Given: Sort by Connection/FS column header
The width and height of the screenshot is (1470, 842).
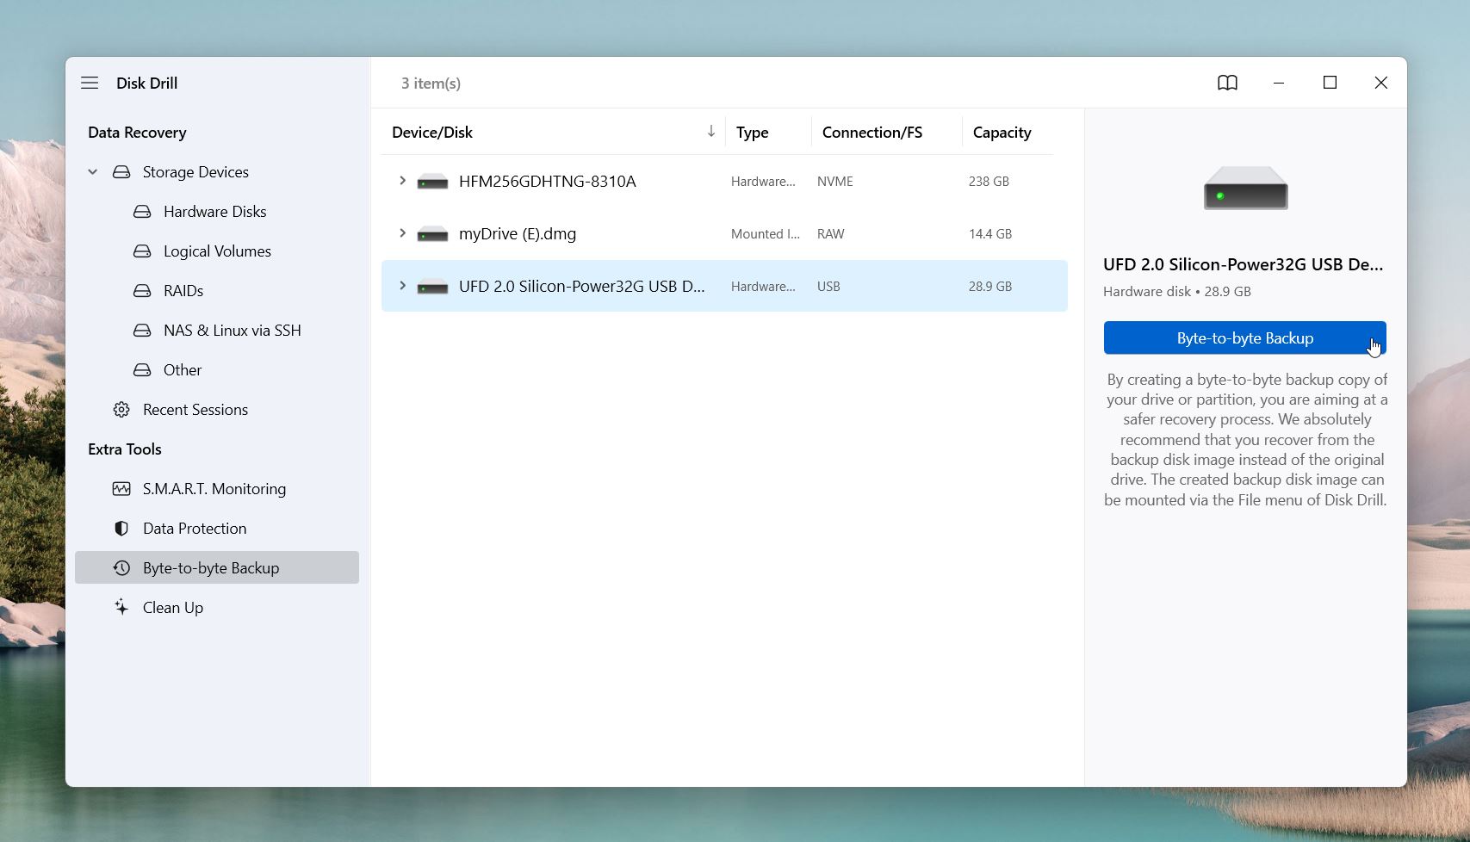Looking at the screenshot, I should (872, 133).
